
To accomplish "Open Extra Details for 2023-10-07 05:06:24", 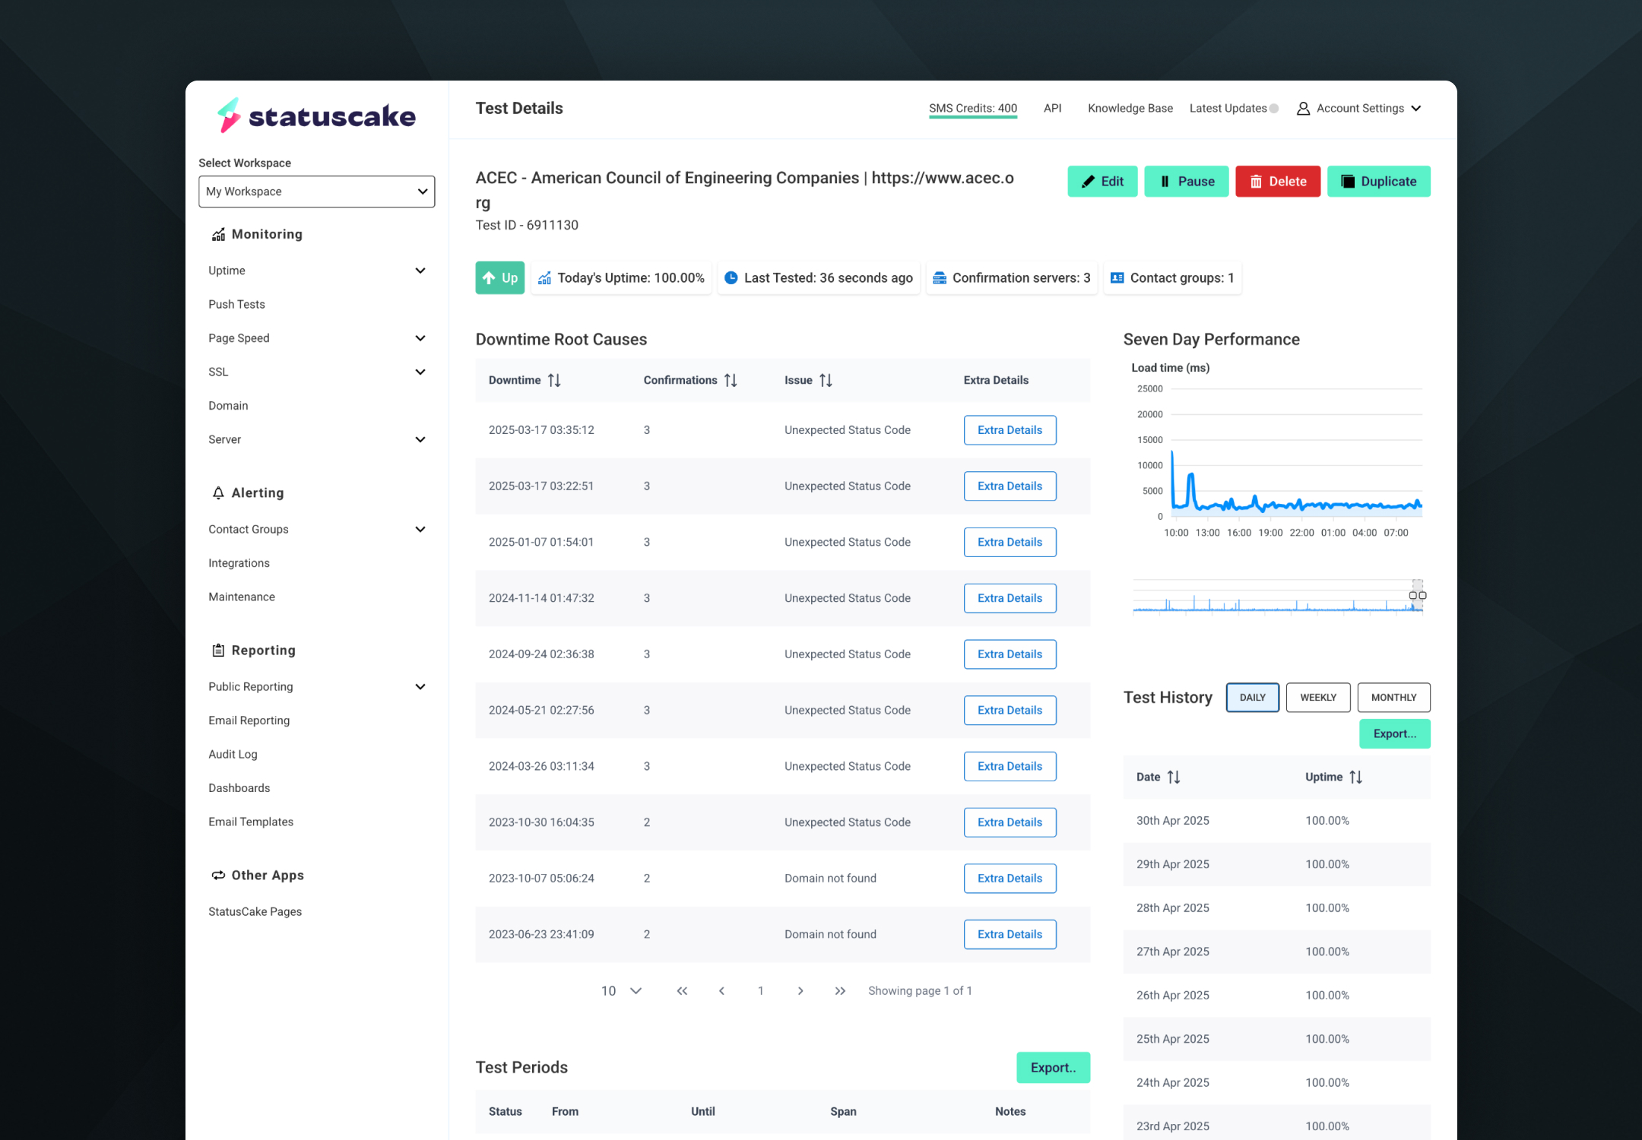I will pyautogui.click(x=1010, y=879).
